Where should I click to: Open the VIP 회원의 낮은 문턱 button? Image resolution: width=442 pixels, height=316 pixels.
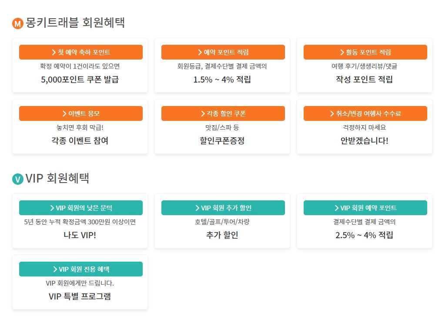(x=81, y=208)
